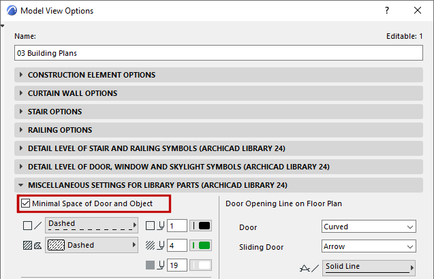Edit contour pen number 1 field

(x=177, y=226)
